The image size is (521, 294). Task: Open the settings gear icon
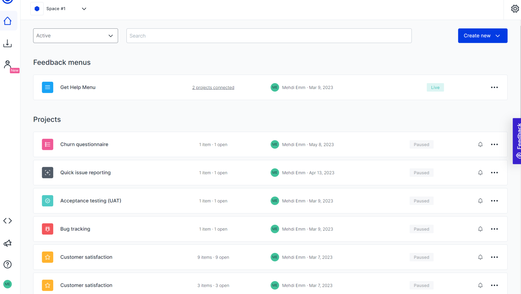tap(515, 9)
